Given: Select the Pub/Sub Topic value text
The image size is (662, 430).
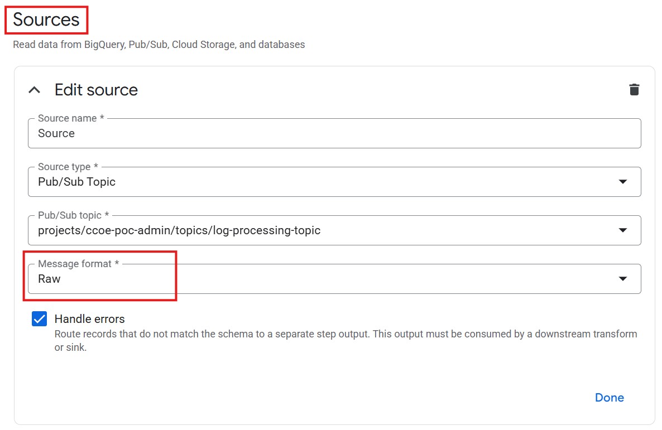Looking at the screenshot, I should pos(76,182).
